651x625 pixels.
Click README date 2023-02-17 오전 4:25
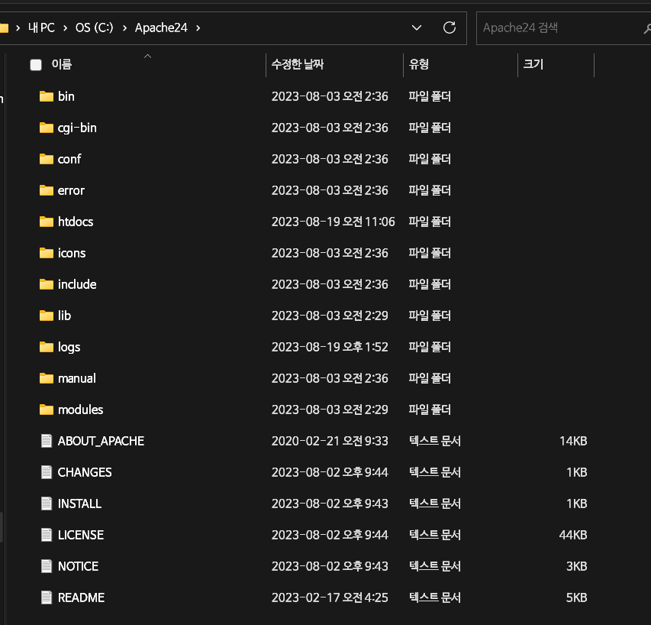tap(330, 597)
